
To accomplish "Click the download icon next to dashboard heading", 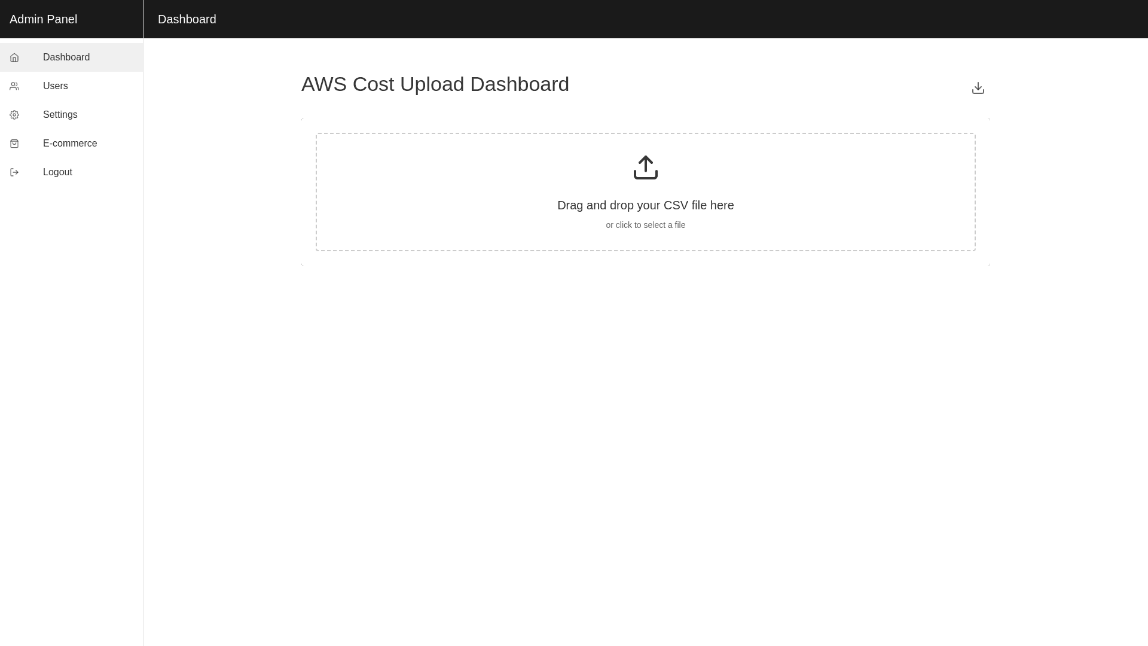I will 978,88.
